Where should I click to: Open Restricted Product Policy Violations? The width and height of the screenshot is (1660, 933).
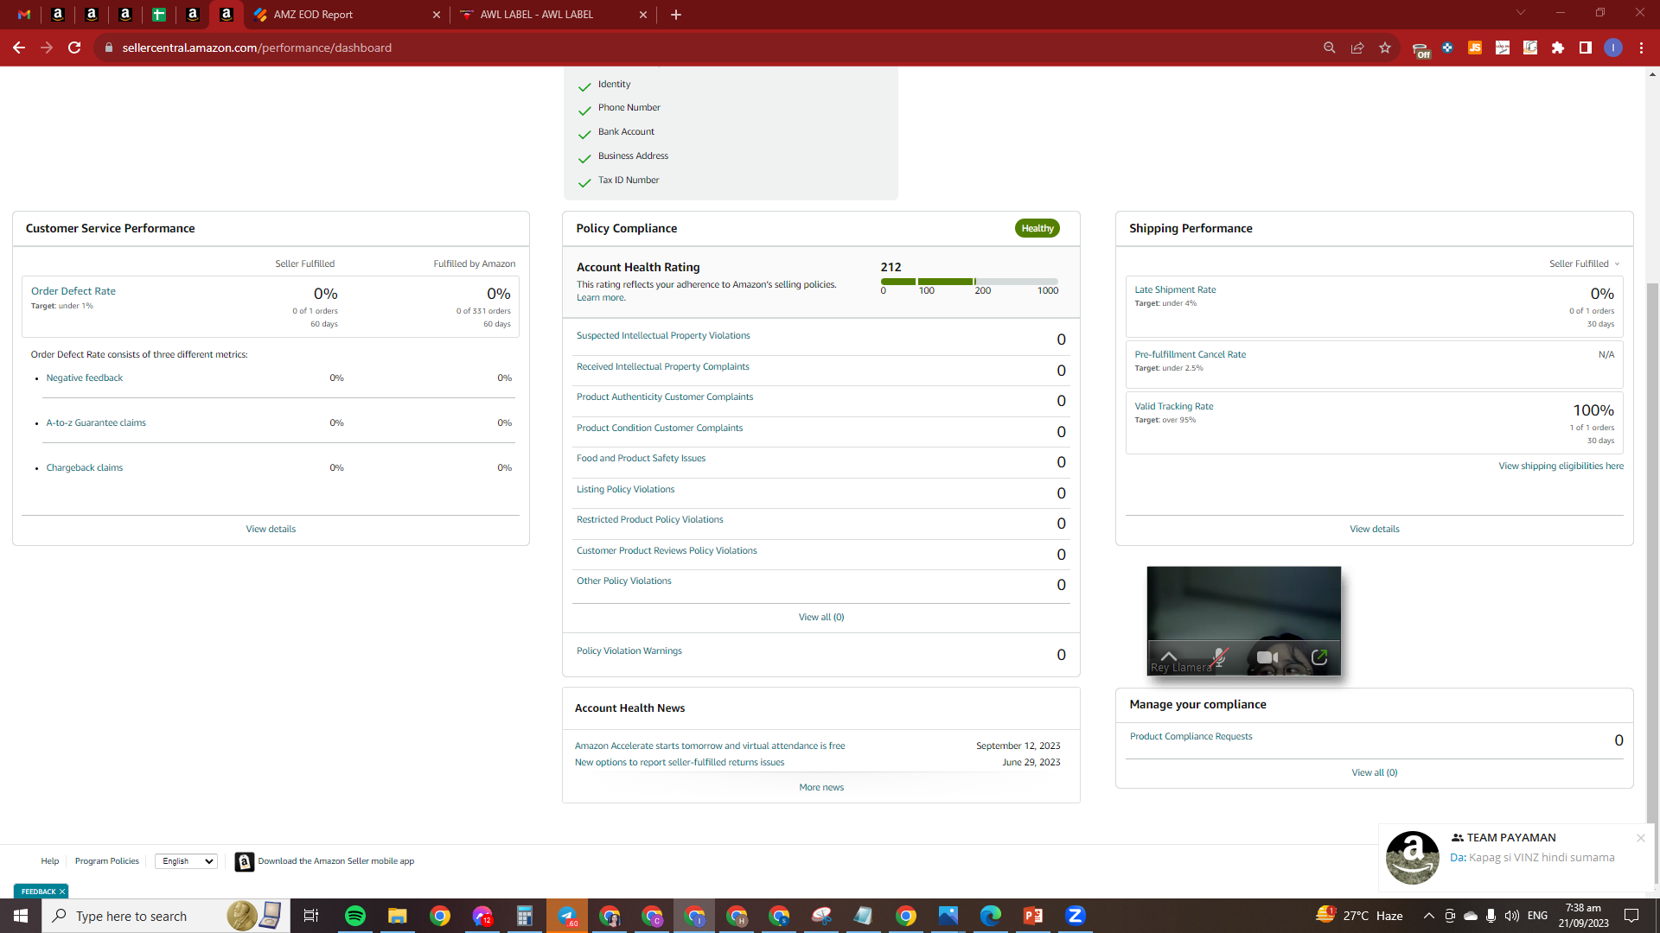click(649, 520)
